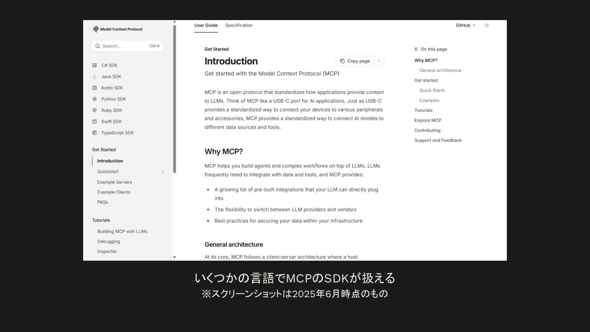590x332 pixels.
Task: Expand the Quickstart section chevron
Action: pos(163,172)
